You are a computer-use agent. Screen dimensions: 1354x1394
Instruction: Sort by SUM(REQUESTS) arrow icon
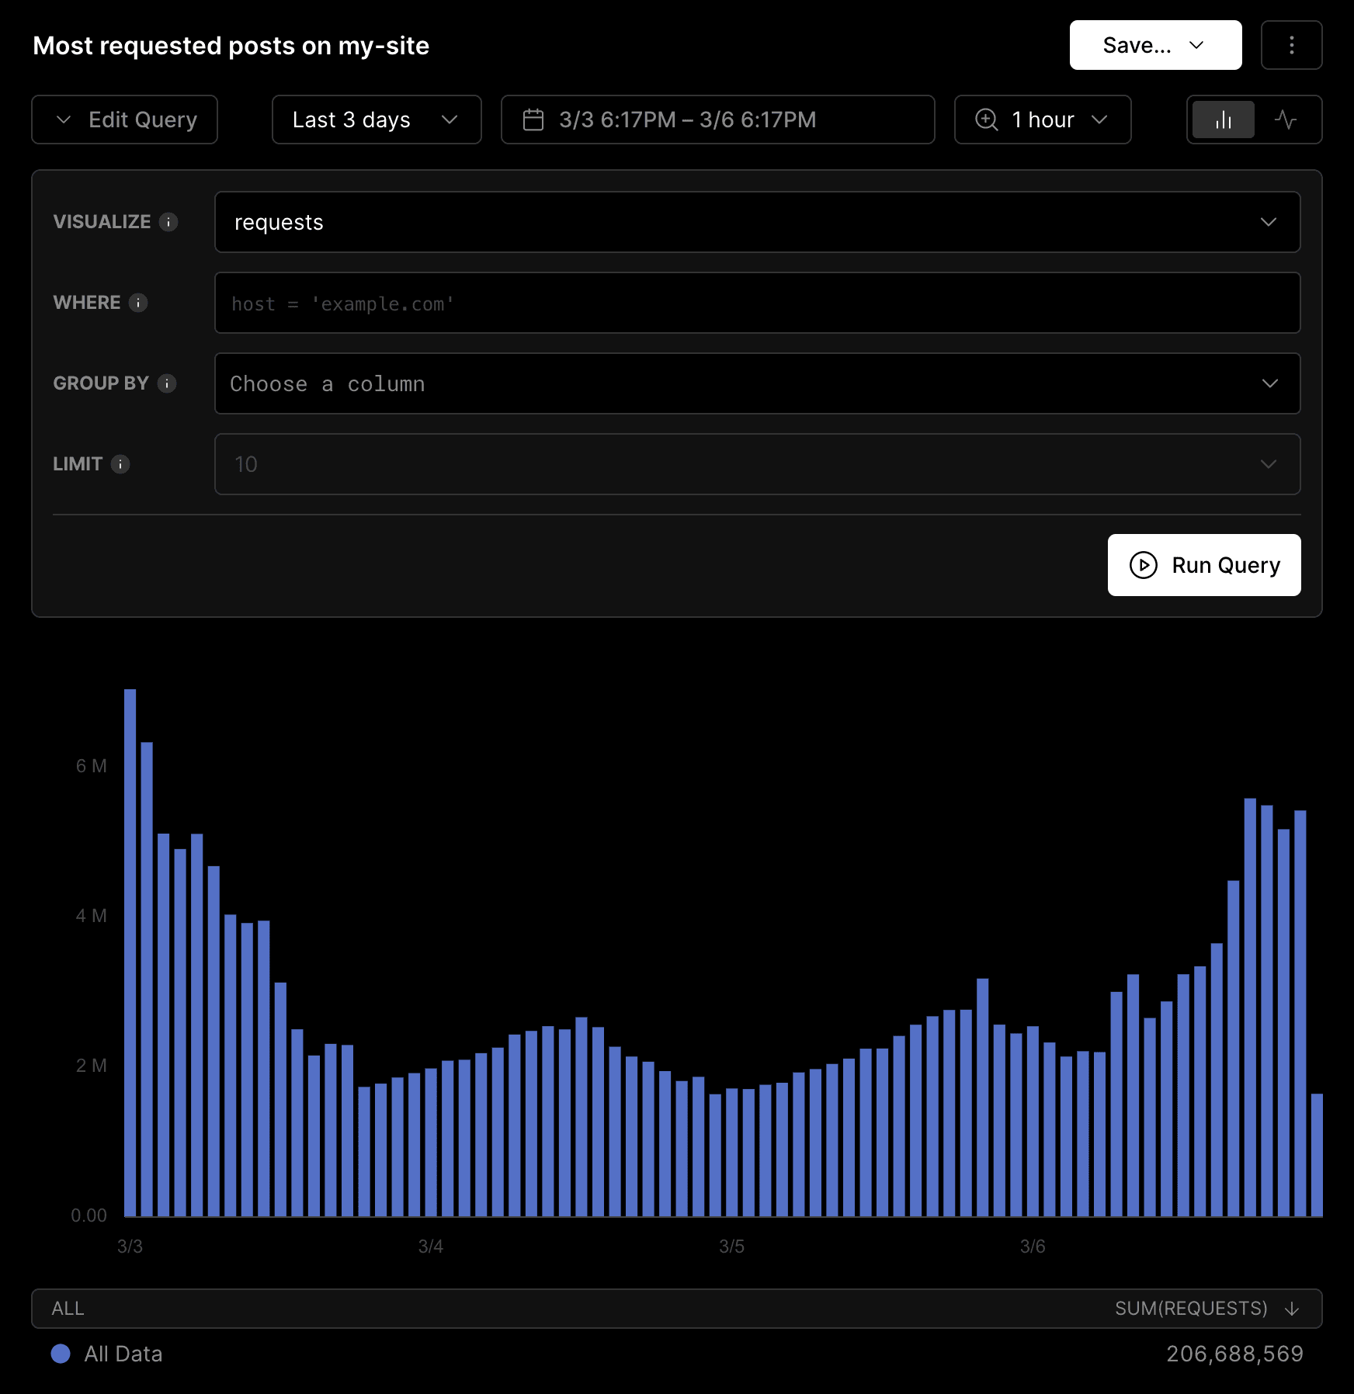pyautogui.click(x=1292, y=1309)
